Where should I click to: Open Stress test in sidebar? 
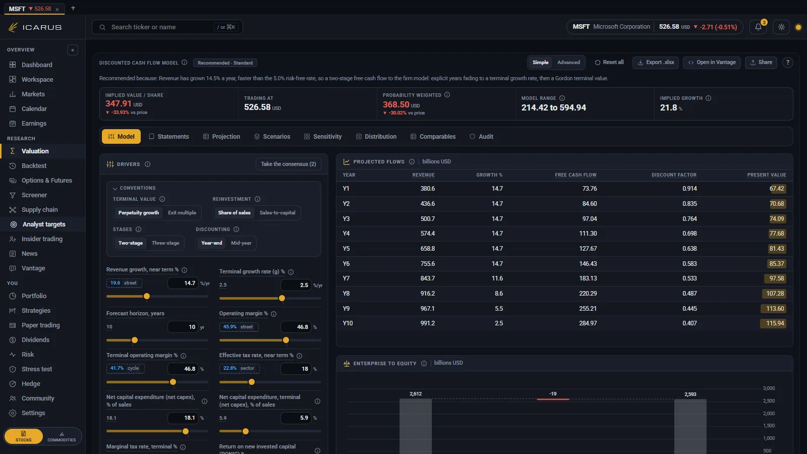coord(43,369)
